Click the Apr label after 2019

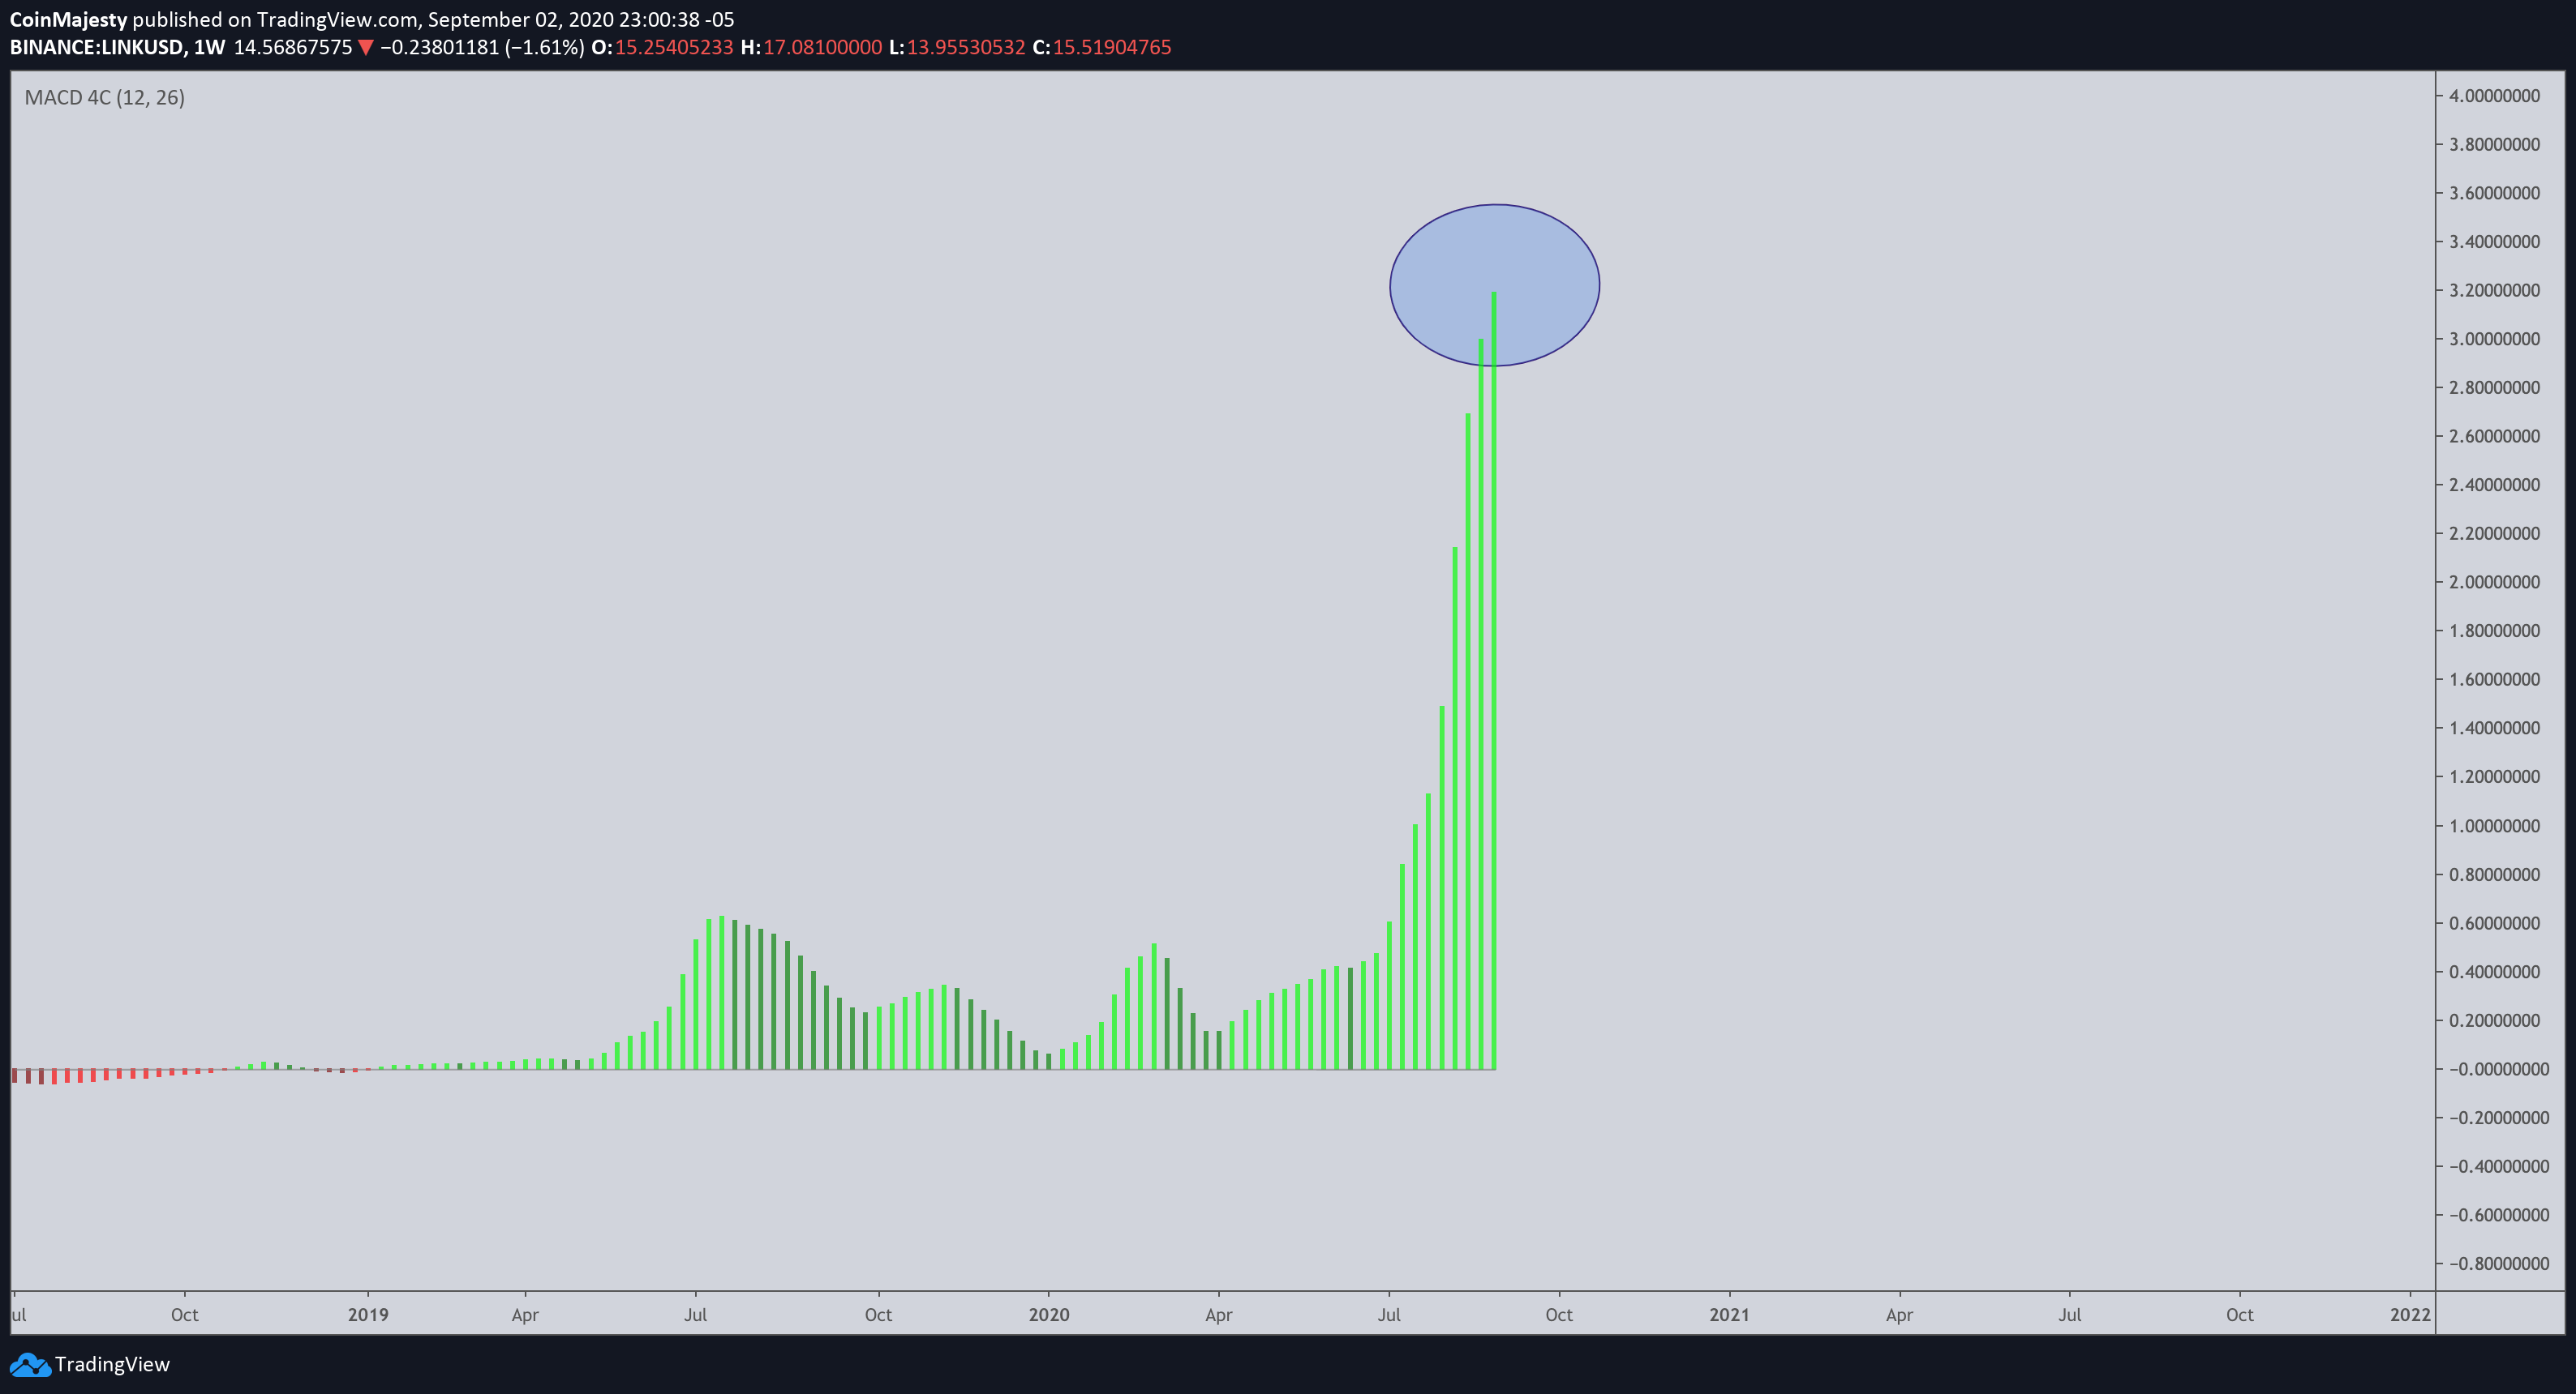[x=525, y=1315]
